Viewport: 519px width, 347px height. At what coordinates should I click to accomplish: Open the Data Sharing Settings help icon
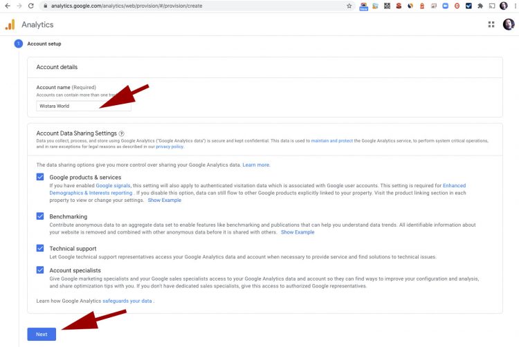[x=122, y=133]
